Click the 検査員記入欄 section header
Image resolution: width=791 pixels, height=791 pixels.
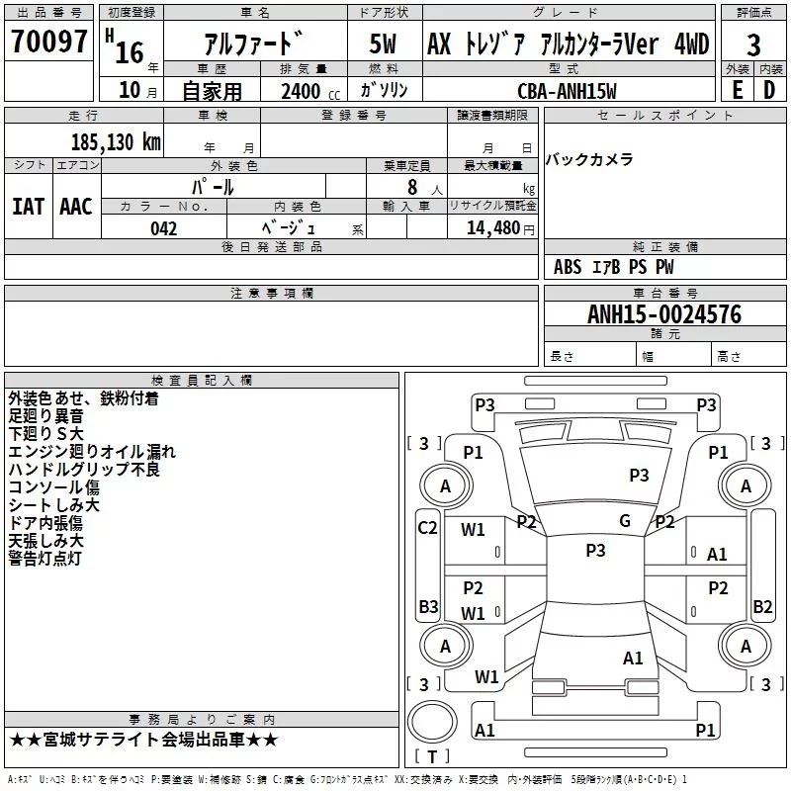tap(202, 381)
